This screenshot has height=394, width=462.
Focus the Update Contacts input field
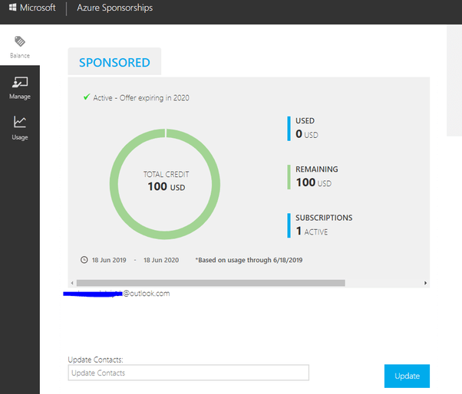pyautogui.click(x=188, y=373)
